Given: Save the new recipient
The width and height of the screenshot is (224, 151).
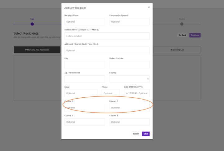Looking at the screenshot, I should 146,134.
